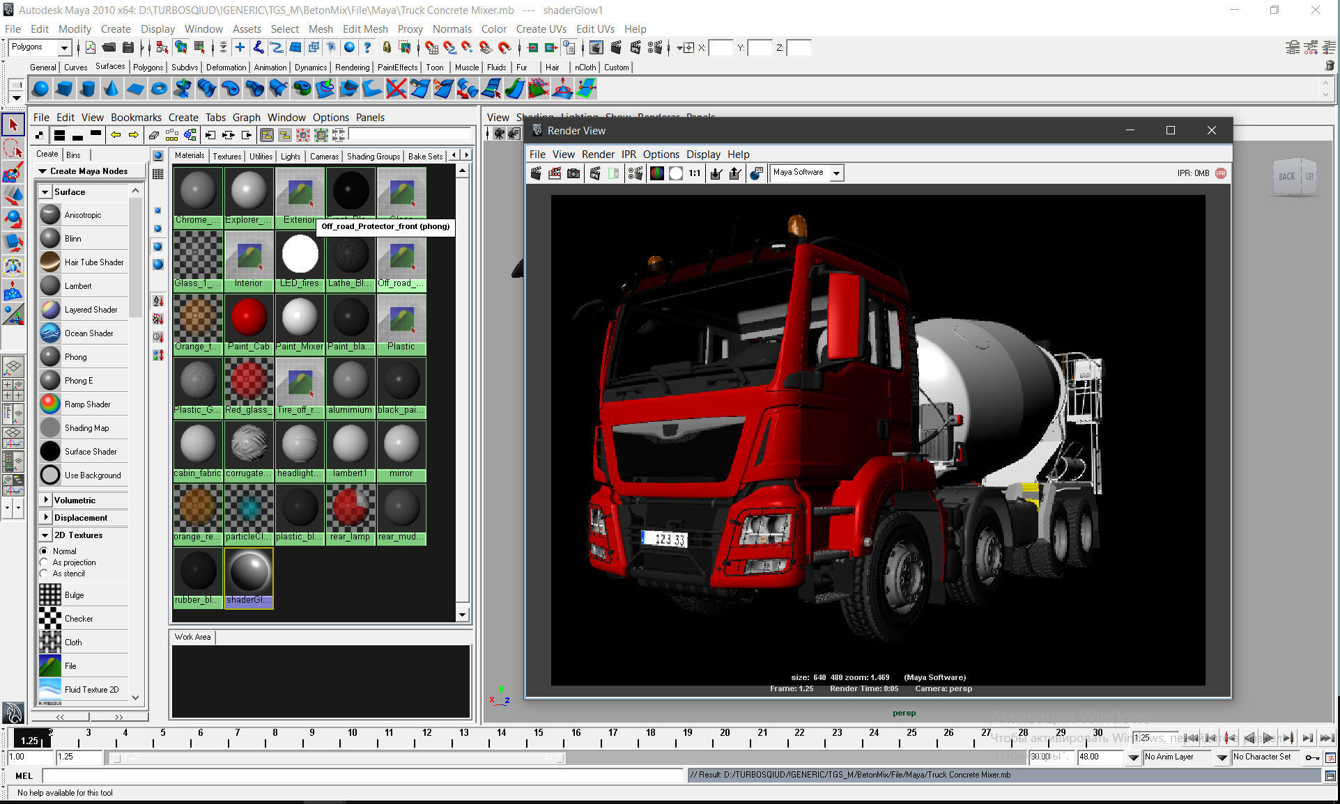Viewport: 1340px width, 804px height.
Task: Select the Lasso tool in toolbox
Action: (x=13, y=148)
